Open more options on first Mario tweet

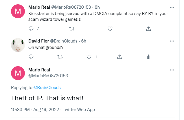[x=172, y=7]
